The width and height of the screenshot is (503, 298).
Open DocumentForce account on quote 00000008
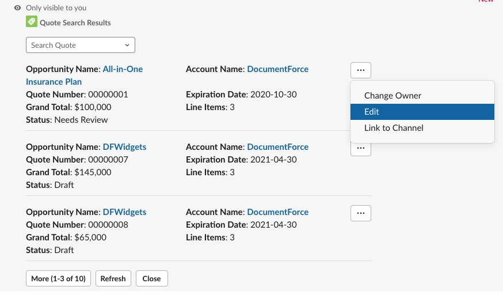[x=278, y=212]
